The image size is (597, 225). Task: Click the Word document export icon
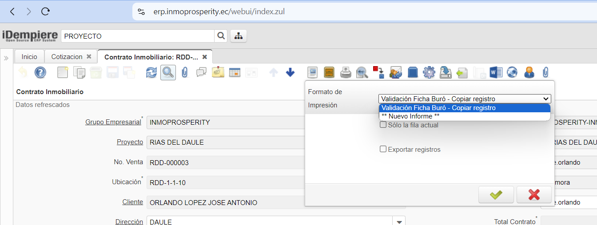pos(495,72)
